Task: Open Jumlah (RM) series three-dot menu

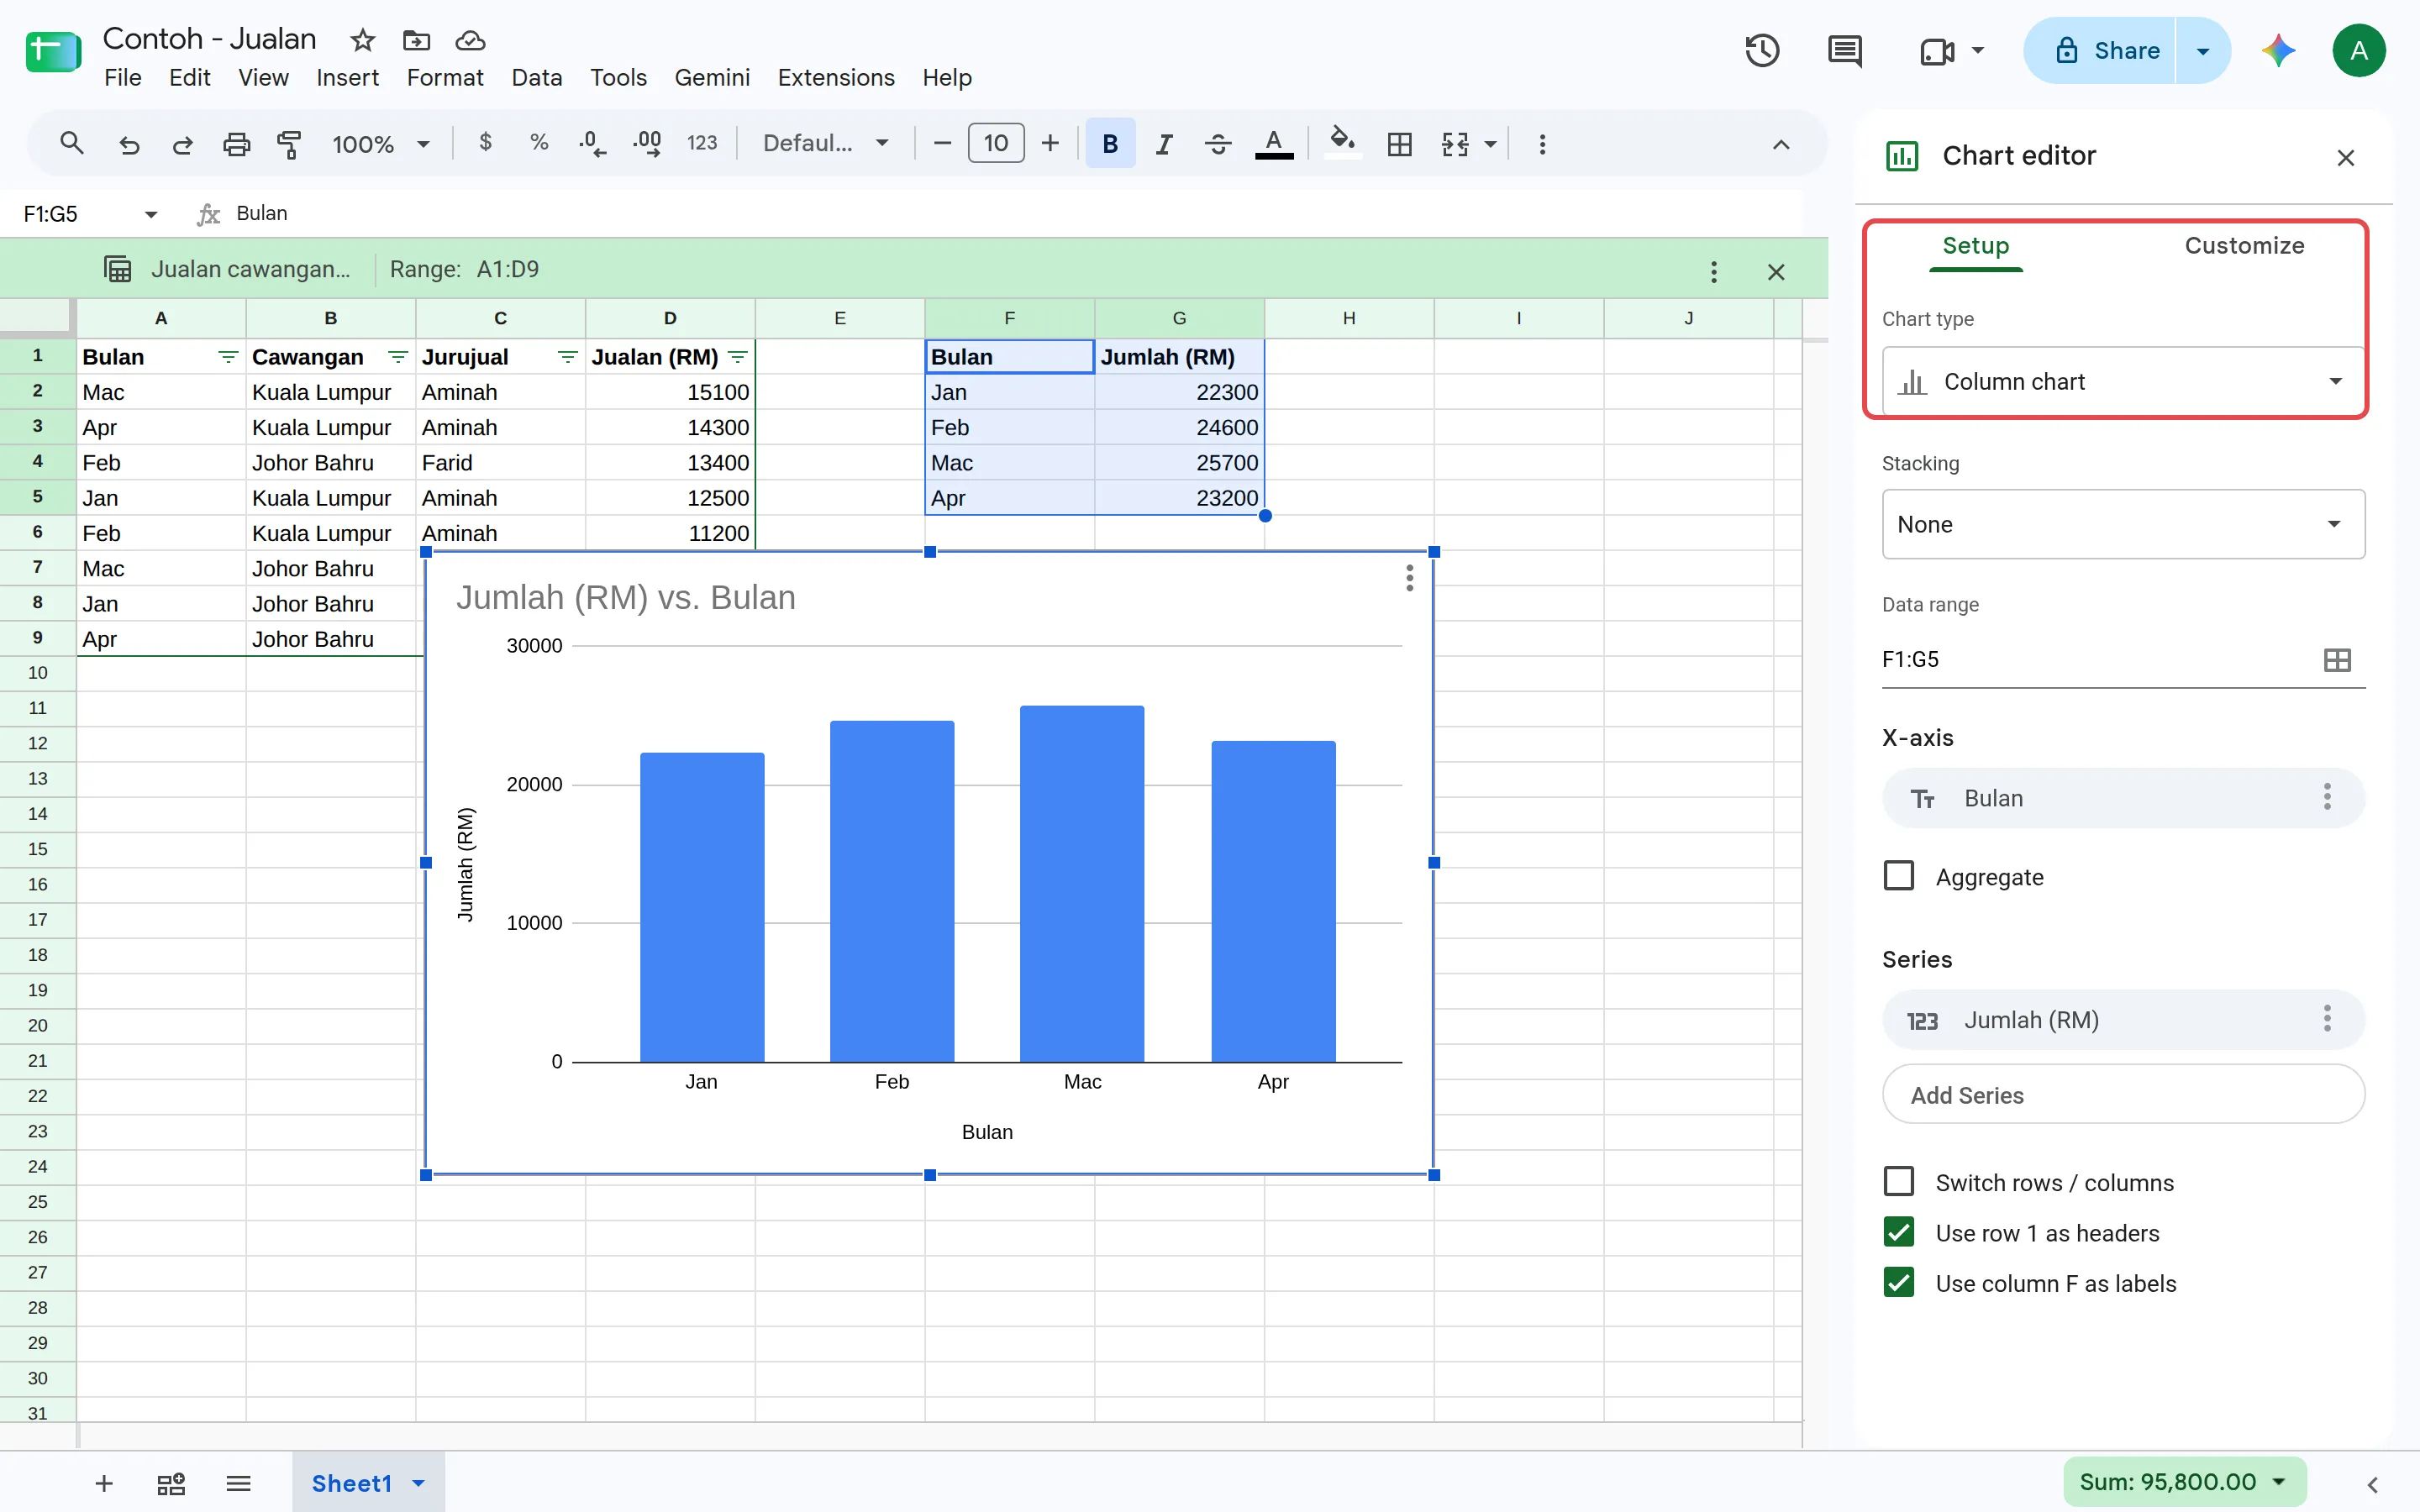Action: click(2327, 1019)
